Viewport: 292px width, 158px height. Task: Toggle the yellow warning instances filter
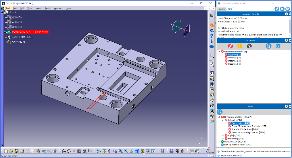tap(240, 46)
